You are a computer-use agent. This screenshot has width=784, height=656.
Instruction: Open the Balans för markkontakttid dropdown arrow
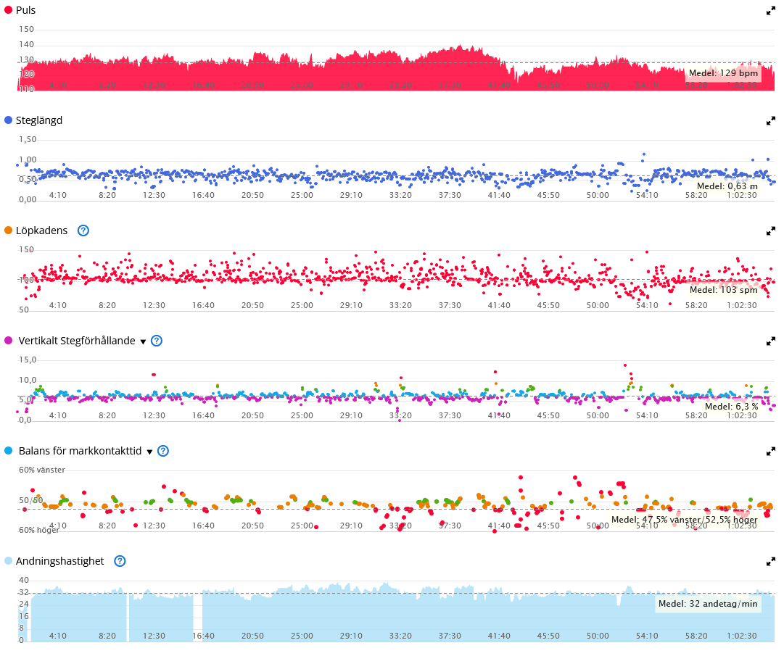(x=149, y=452)
